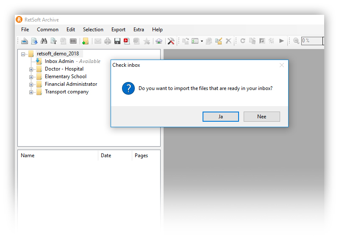The width and height of the screenshot is (339, 243).
Task: Select Inbox Admin in the tree
Action: [x=59, y=61]
